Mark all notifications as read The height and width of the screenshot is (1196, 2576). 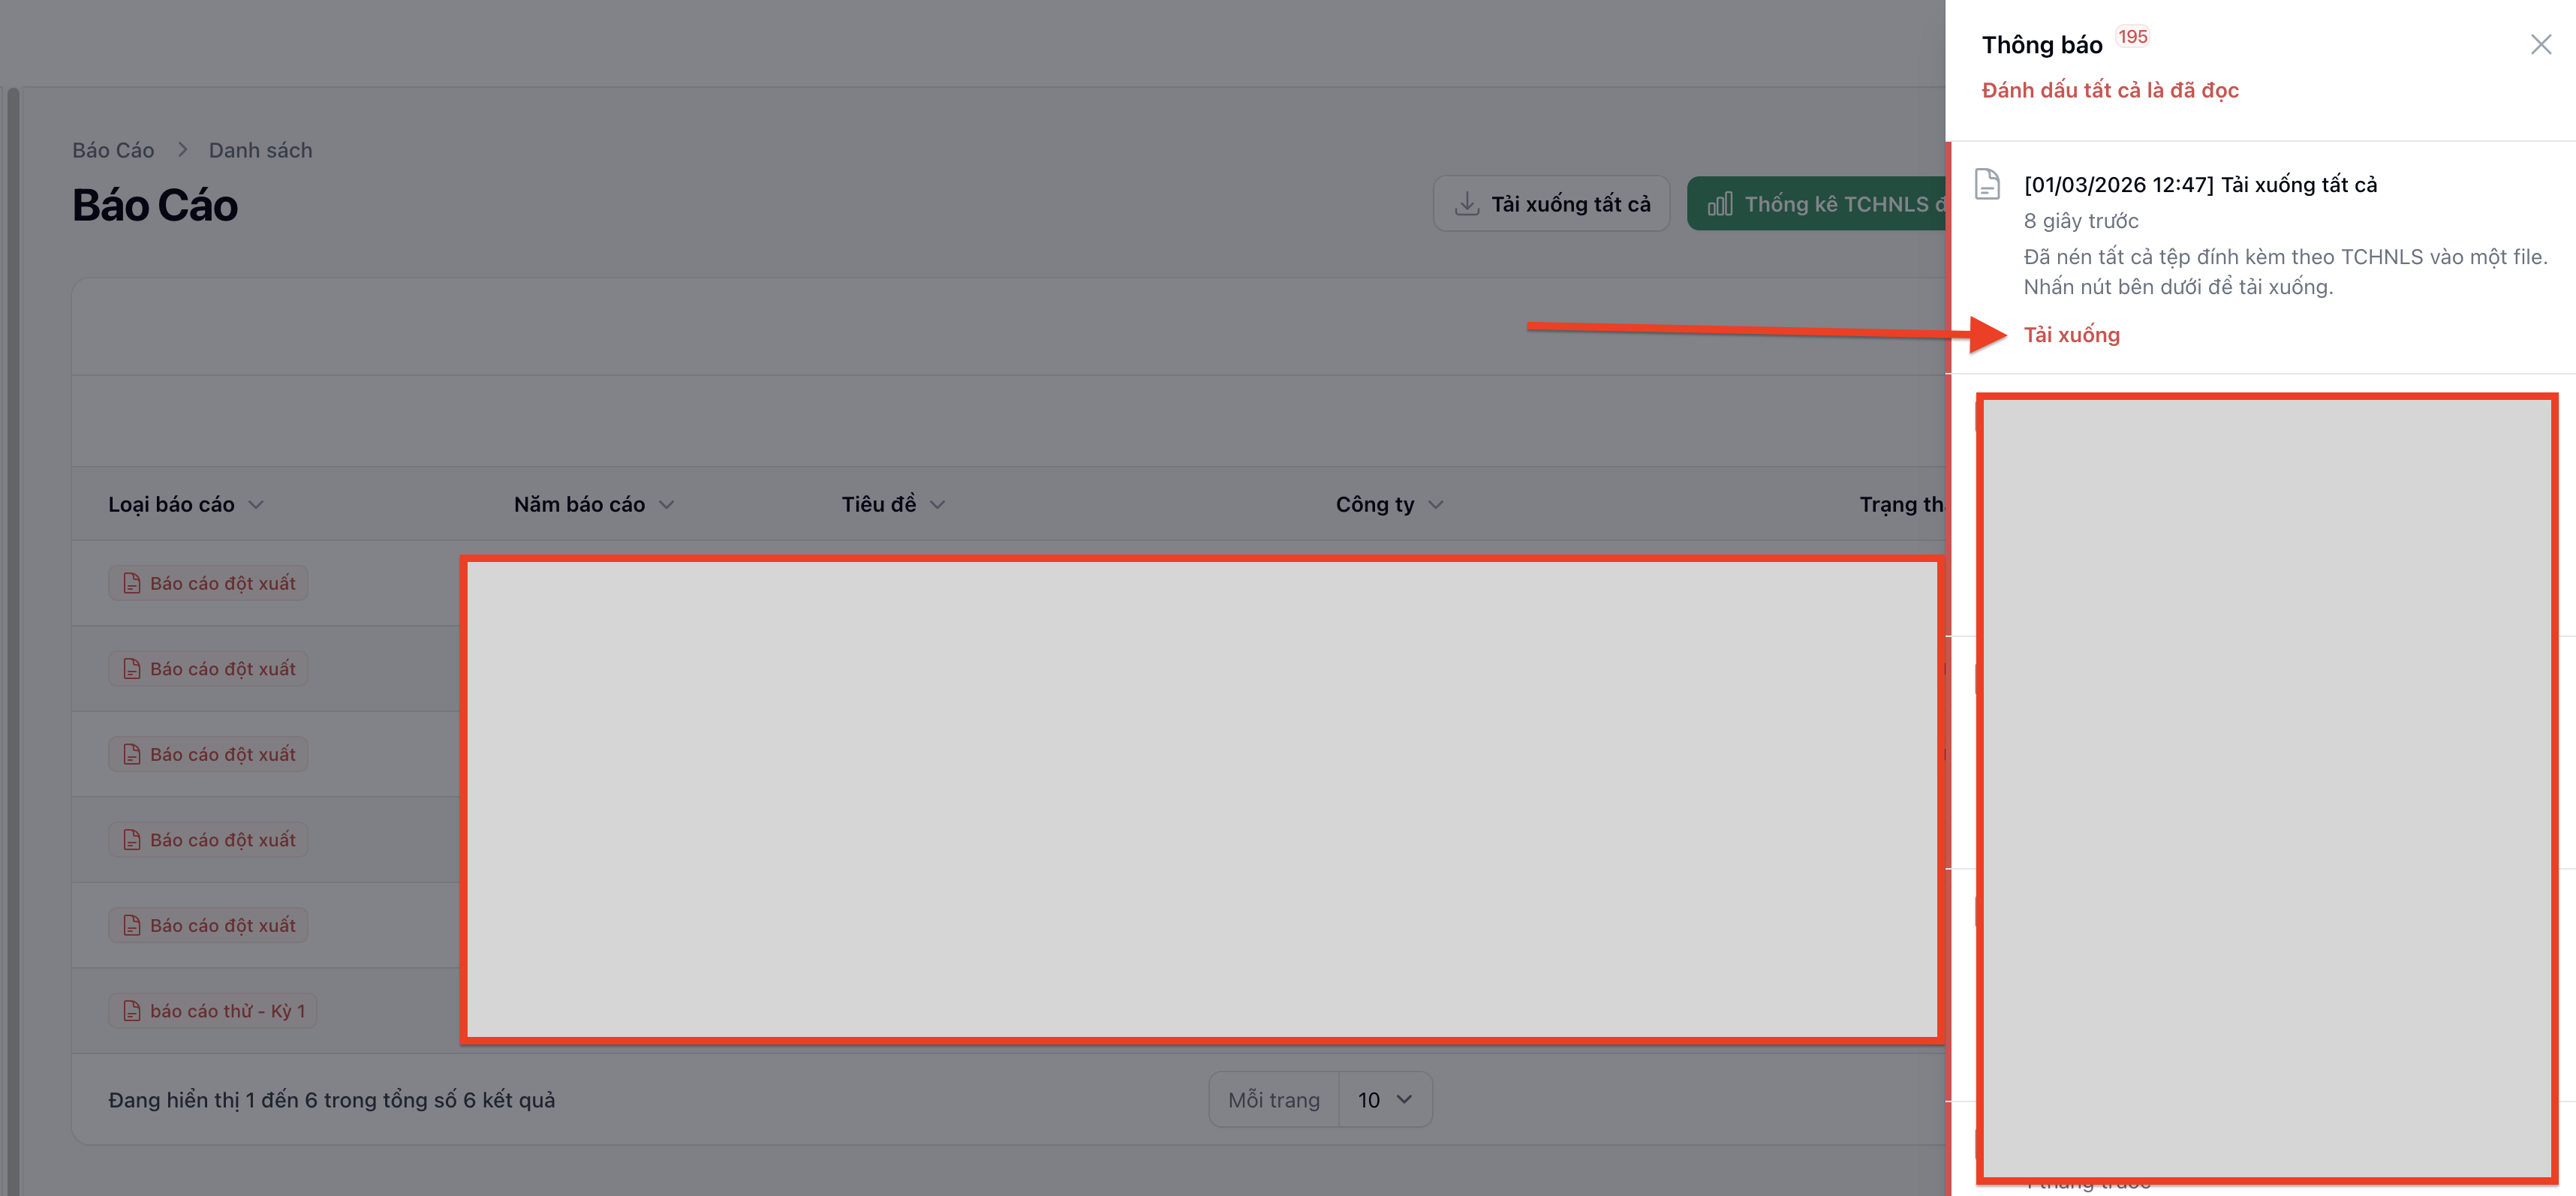coord(2109,90)
